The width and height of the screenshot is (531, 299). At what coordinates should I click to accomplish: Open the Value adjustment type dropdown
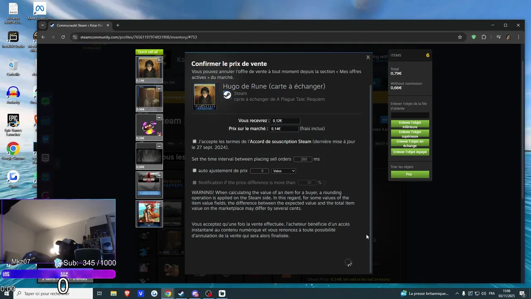pyautogui.click(x=283, y=171)
